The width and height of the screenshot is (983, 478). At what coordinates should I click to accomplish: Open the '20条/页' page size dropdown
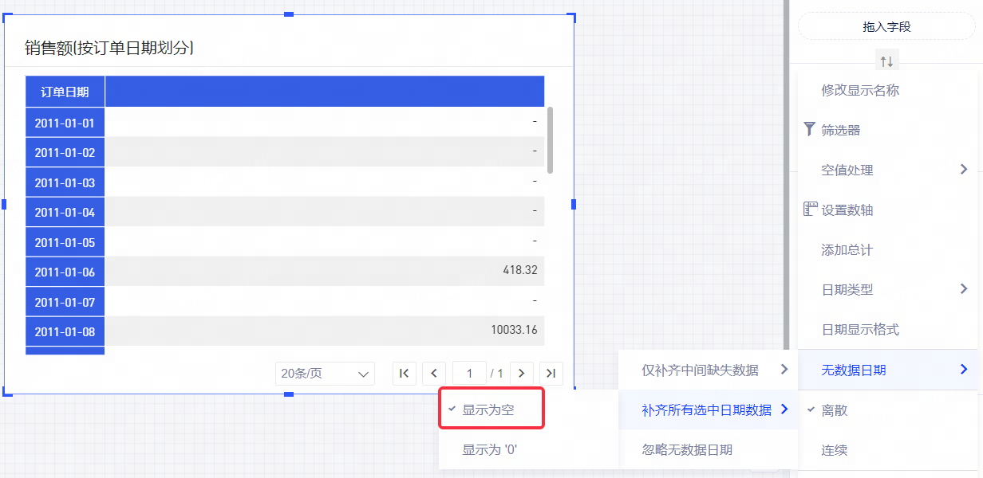pos(325,373)
